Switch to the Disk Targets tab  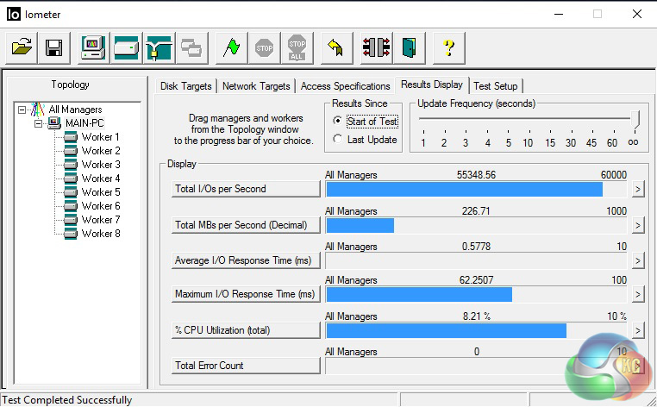pyautogui.click(x=186, y=86)
